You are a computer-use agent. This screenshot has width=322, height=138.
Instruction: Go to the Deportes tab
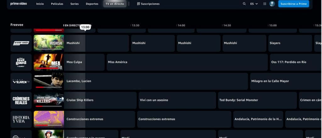click(92, 4)
